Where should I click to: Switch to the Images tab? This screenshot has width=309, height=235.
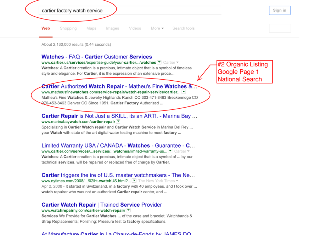click(113, 28)
